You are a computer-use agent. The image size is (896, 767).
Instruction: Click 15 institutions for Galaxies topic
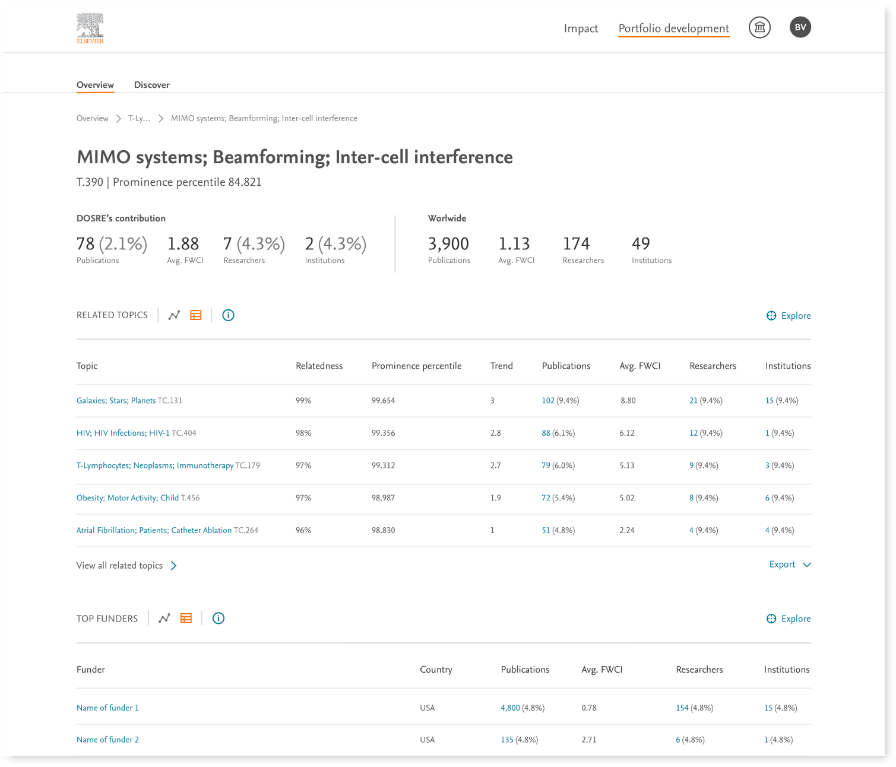point(770,401)
